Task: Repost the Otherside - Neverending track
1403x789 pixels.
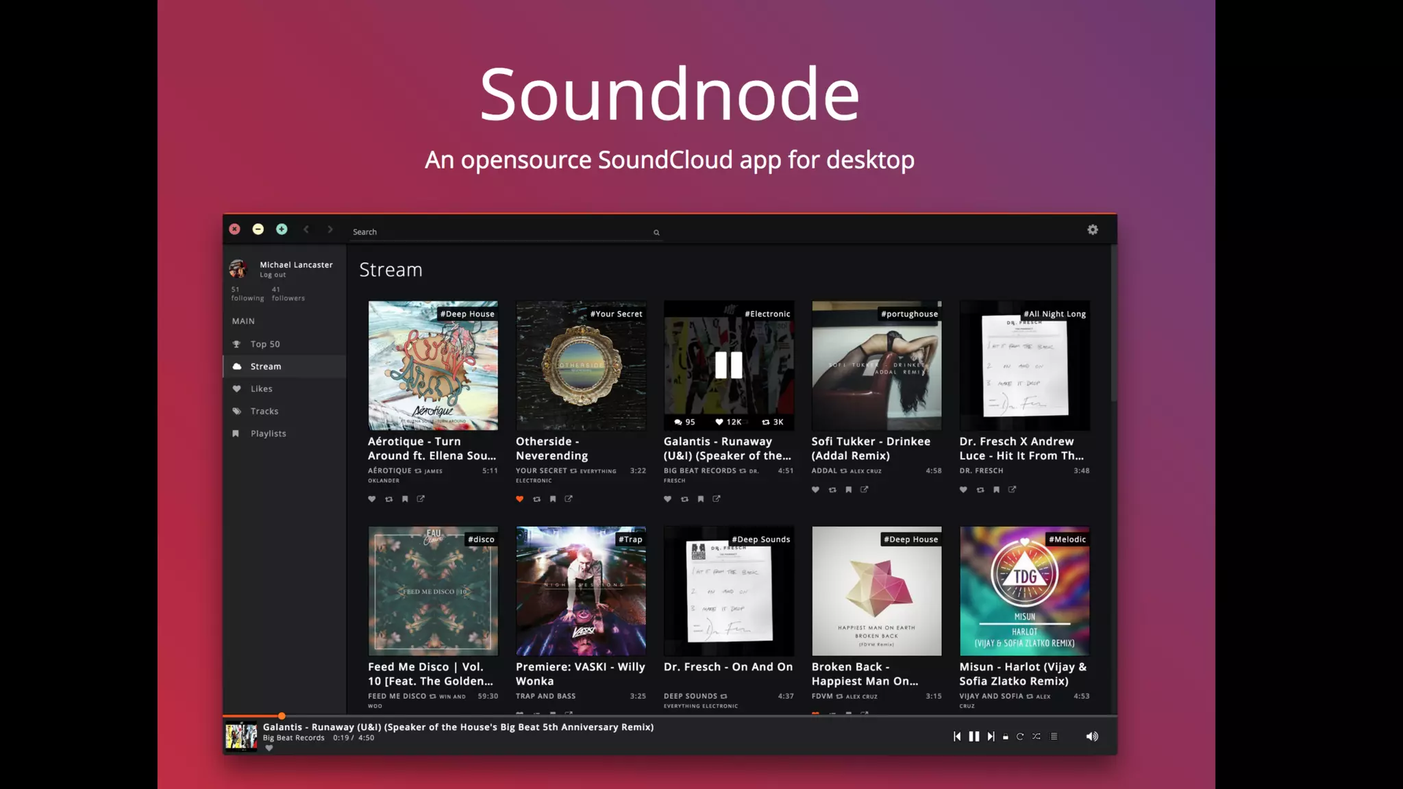Action: coord(536,499)
